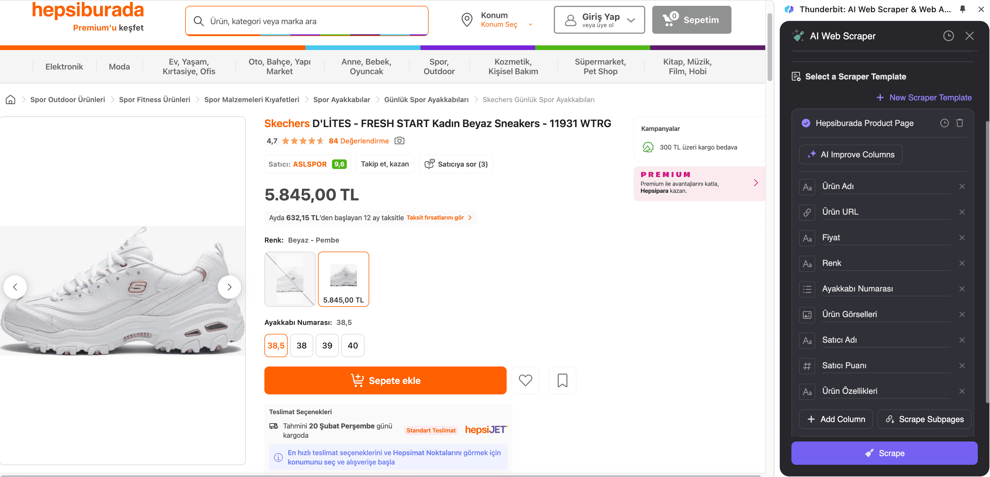This screenshot has width=990, height=477.
Task: Open review photos camera icon
Action: pos(399,141)
